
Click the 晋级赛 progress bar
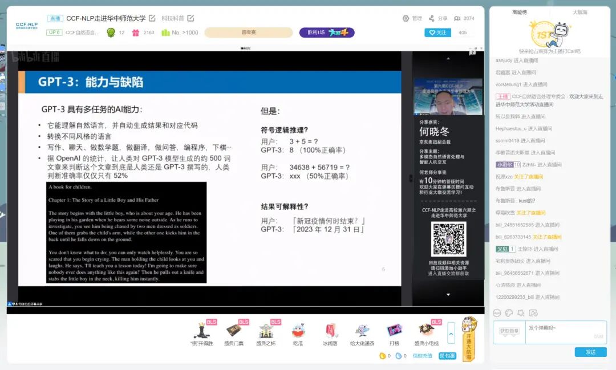click(x=249, y=32)
